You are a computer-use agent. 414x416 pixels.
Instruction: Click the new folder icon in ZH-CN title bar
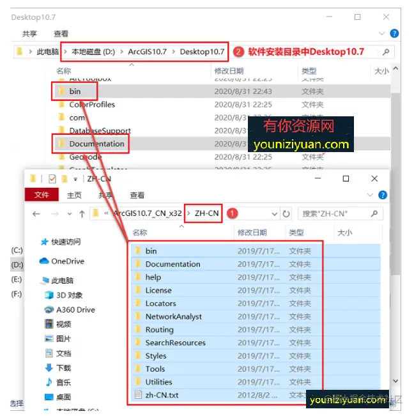pyautogui.click(x=65, y=179)
